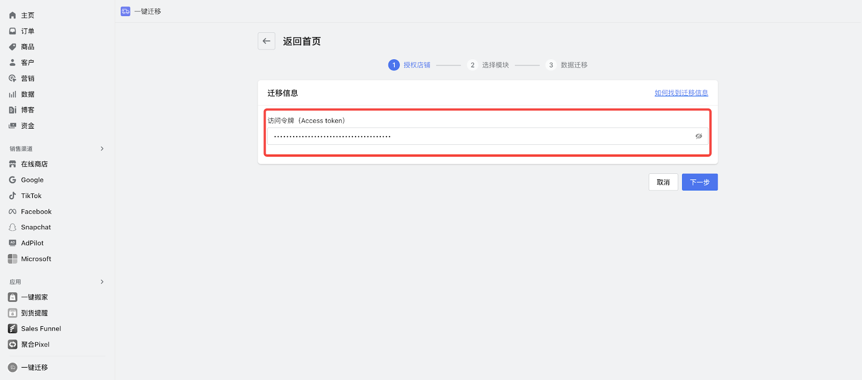The width and height of the screenshot is (862, 380).
Task: Click the 一键迁移 truck icon in header
Action: coord(126,11)
